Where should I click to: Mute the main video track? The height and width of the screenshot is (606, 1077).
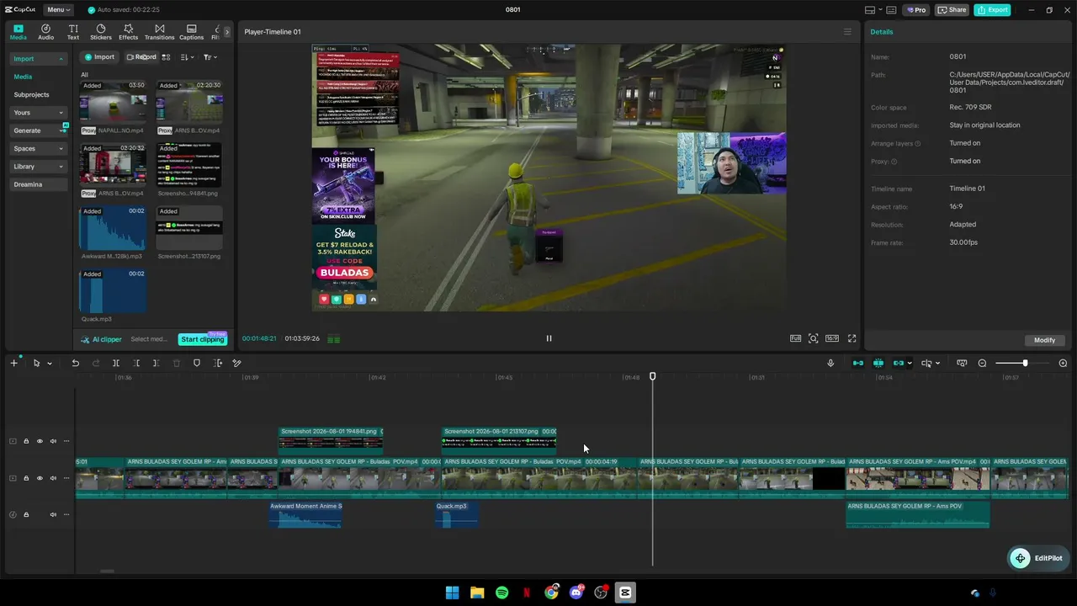point(53,478)
